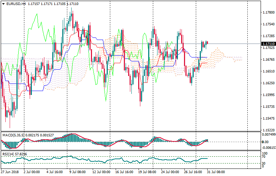Click the 27 Jun 2018 date label
This screenshot has height=176, width=276.
point(11,172)
